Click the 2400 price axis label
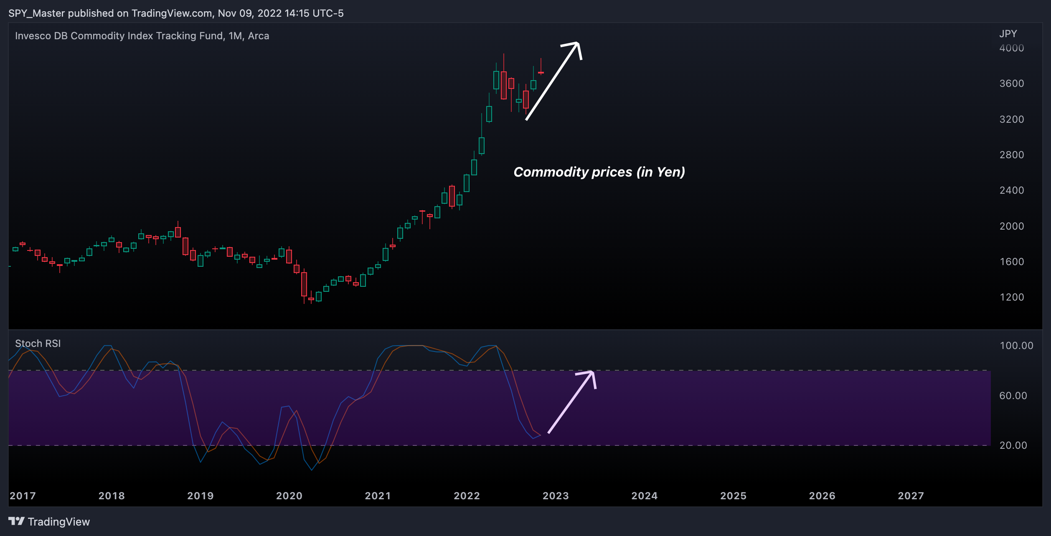Screen dimensions: 1051x536 (x=1012, y=190)
